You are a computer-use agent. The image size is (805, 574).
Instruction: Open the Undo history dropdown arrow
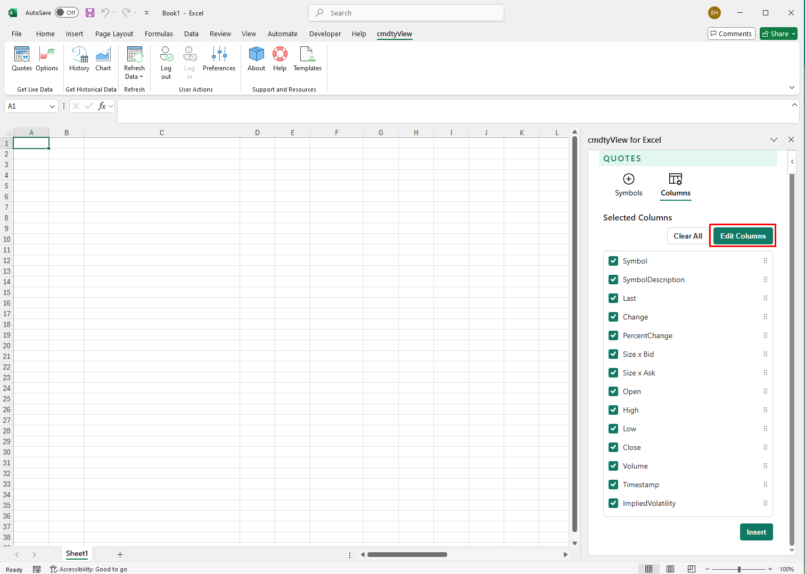pyautogui.click(x=114, y=13)
